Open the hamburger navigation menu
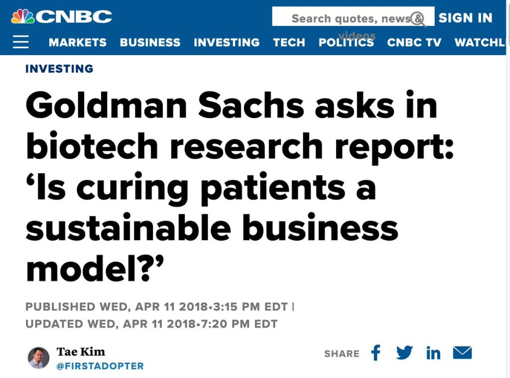This screenshot has width=510, height=378. tap(21, 42)
